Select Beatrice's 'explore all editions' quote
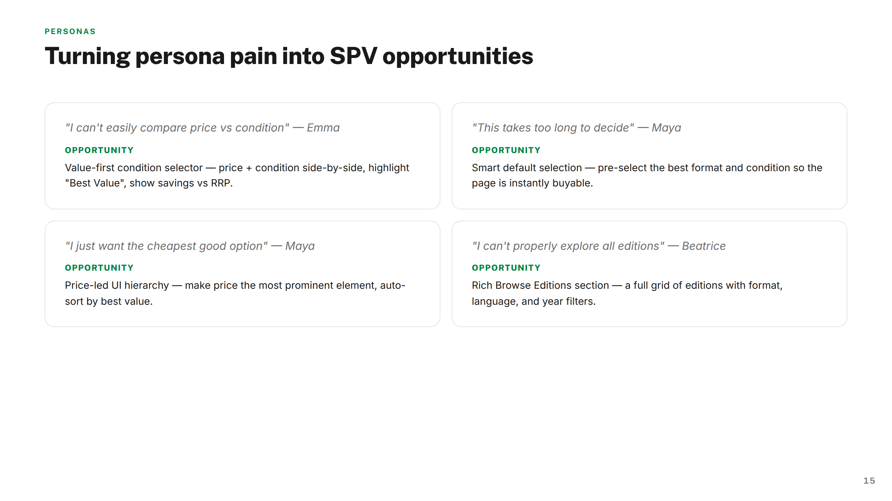892x501 pixels. (x=599, y=246)
